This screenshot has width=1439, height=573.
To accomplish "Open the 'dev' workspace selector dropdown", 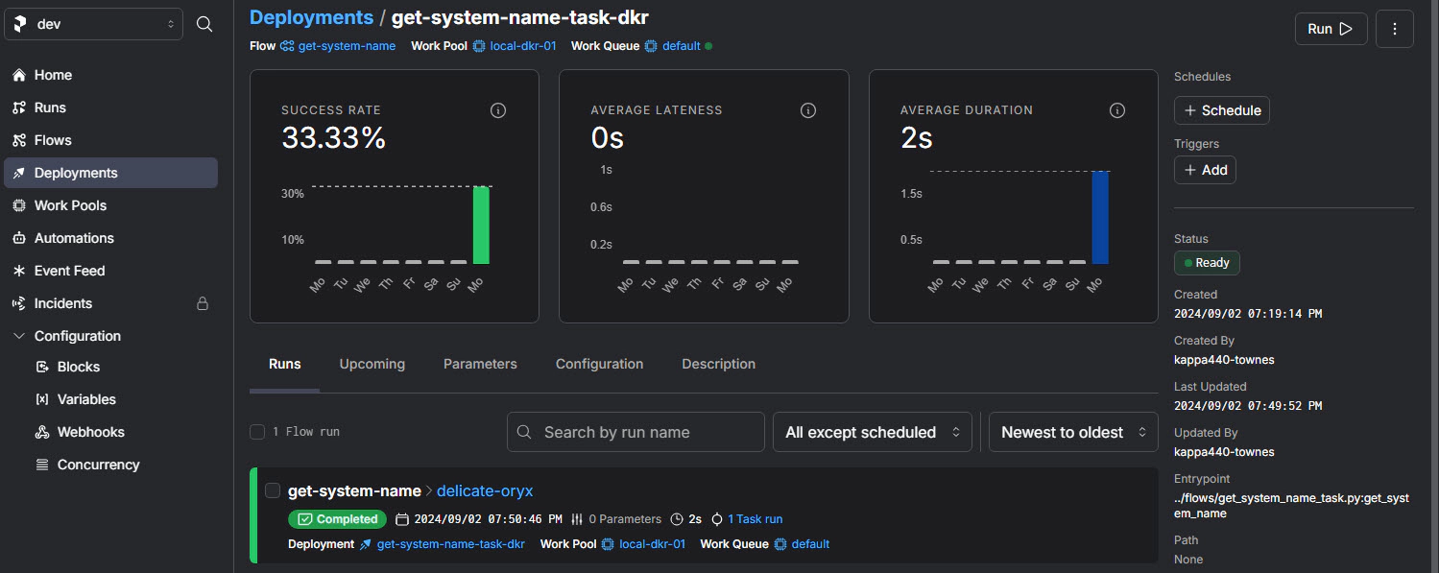I will (93, 24).
